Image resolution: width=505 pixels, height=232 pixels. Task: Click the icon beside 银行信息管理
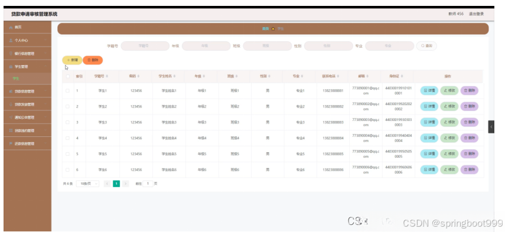click(x=11, y=53)
